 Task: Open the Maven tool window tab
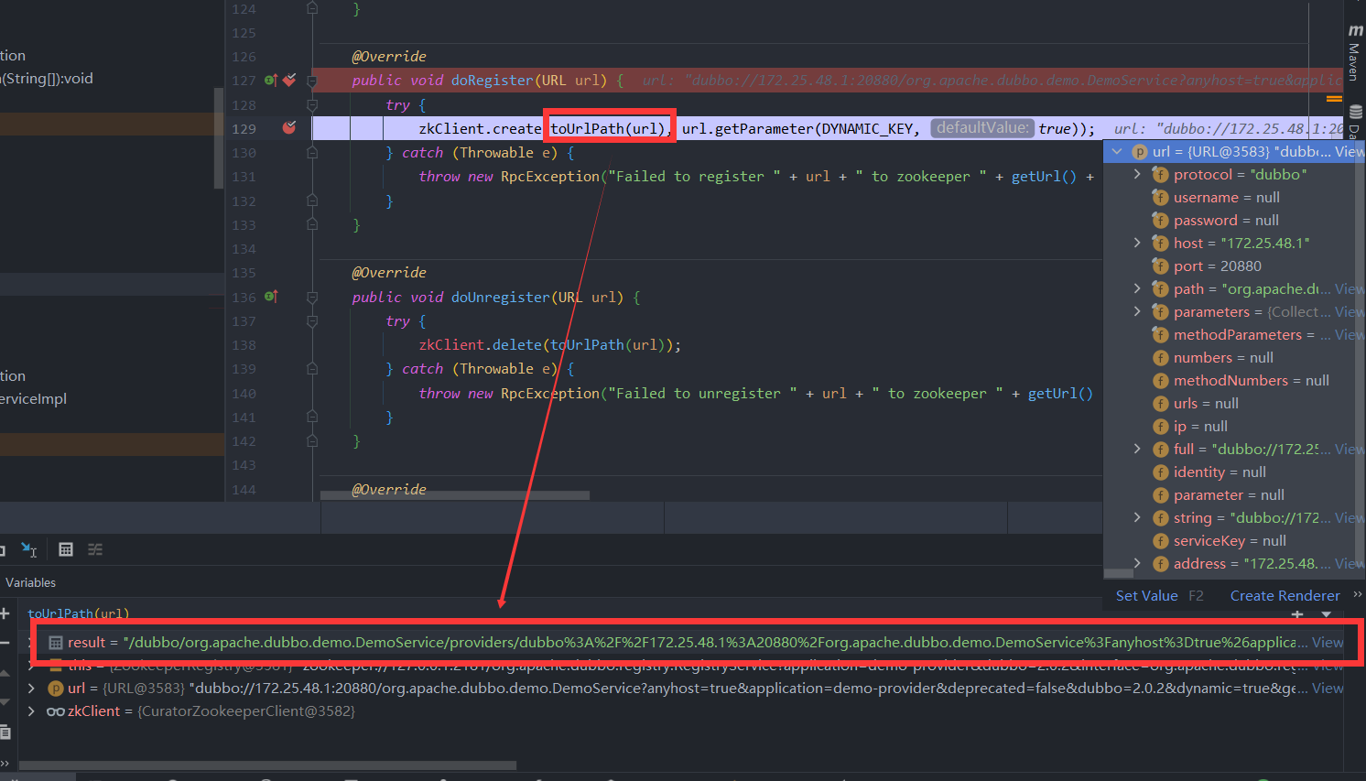coord(1354,53)
